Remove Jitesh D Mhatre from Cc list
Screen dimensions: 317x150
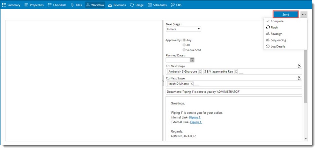(x=192, y=84)
